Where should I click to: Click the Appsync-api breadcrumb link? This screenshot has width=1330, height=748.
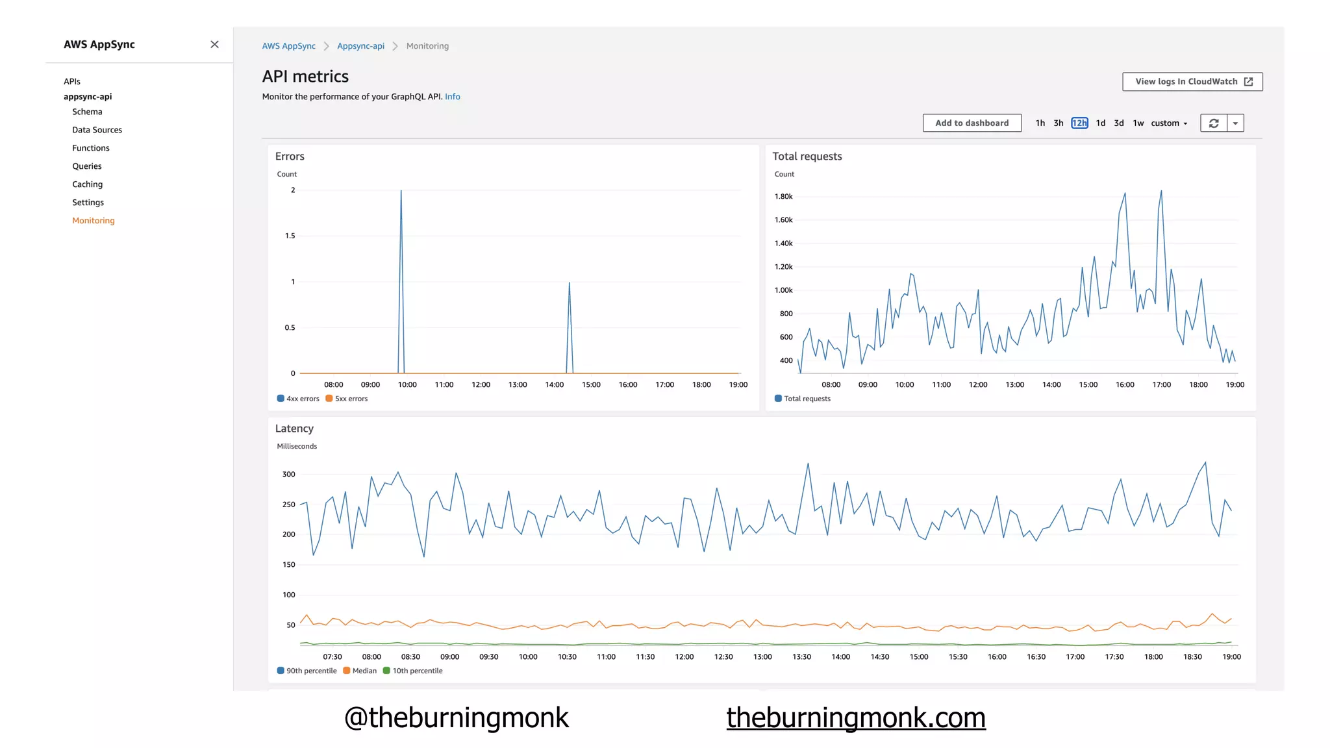(x=360, y=46)
